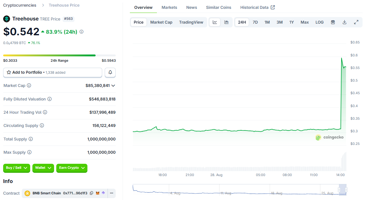
Task: Open the Earn Crypto dropdown
Action: tap(72, 168)
